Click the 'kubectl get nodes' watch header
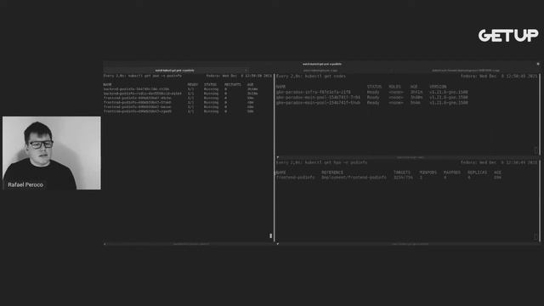This screenshot has height=306, width=544. [x=311, y=76]
